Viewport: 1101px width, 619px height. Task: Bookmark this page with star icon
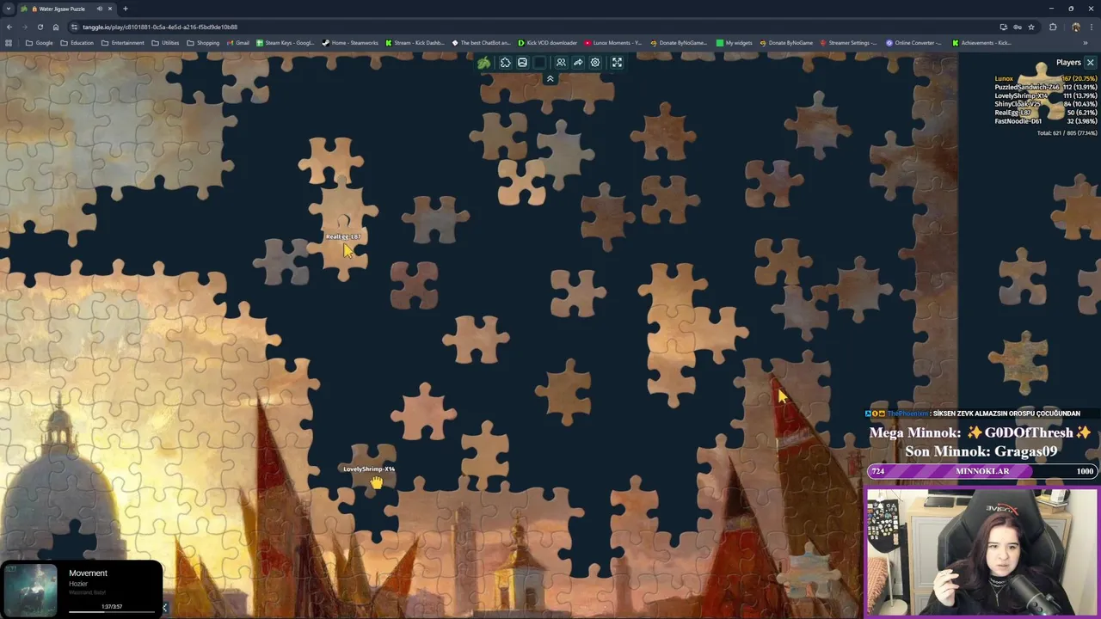(x=1031, y=27)
